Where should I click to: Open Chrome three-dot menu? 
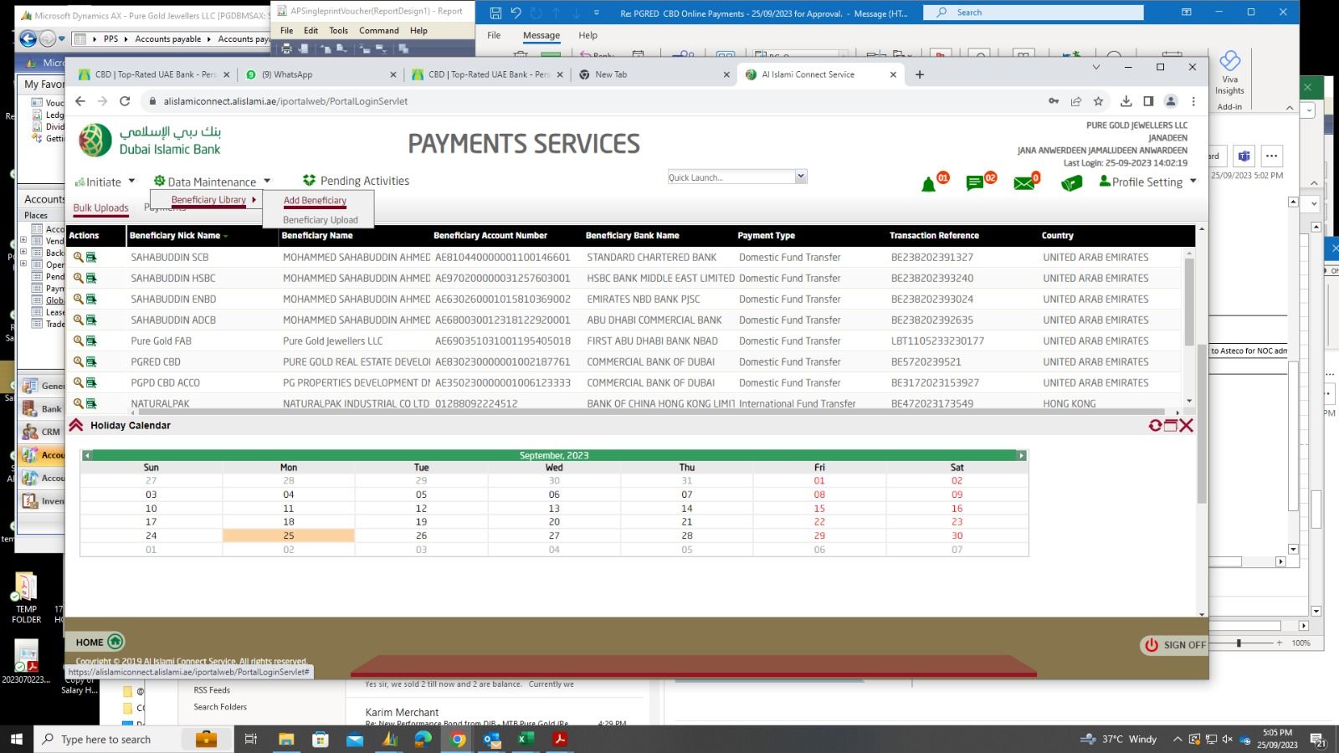coord(1193,101)
